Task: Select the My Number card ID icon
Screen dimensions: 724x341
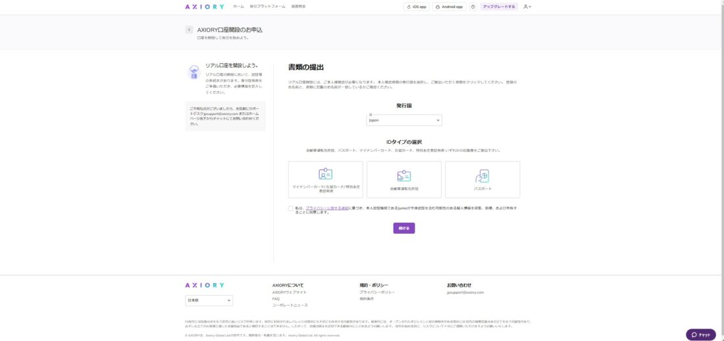Action: click(325, 175)
